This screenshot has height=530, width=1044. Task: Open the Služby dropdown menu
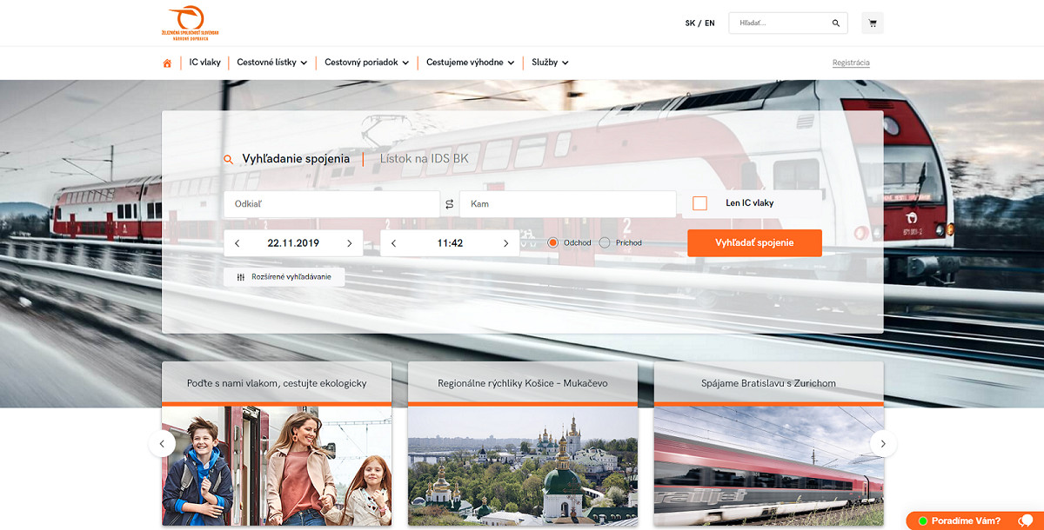549,62
